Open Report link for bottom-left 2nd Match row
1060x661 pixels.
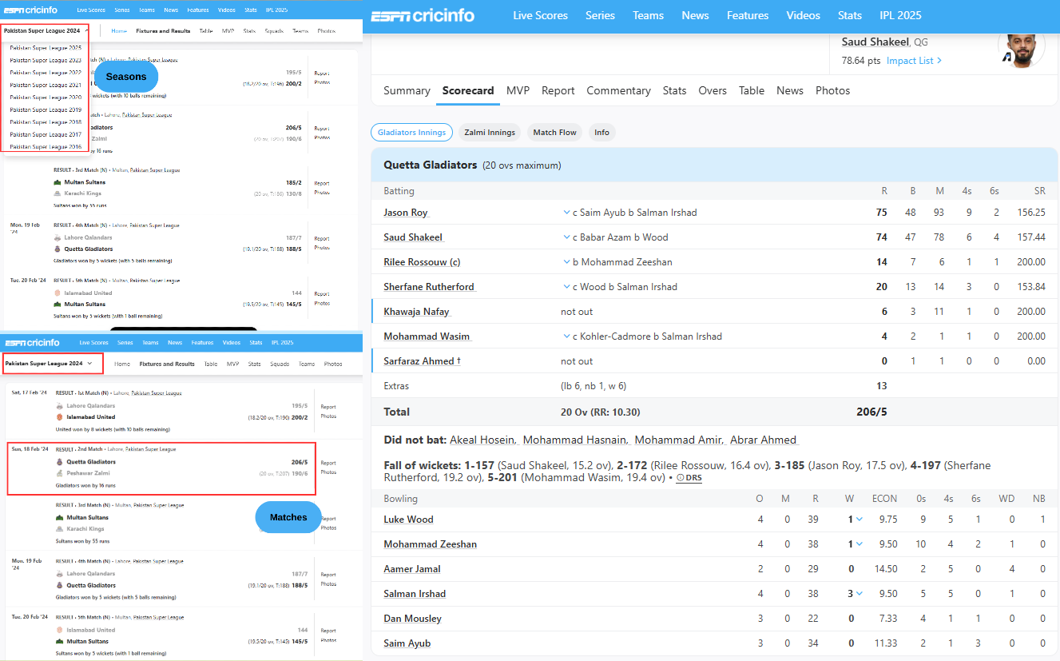click(328, 463)
